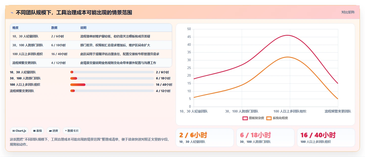The width and height of the screenshot is (365, 157).
Task: Click the red 原始复杂度 legend swatch
Action: click(x=245, y=118)
